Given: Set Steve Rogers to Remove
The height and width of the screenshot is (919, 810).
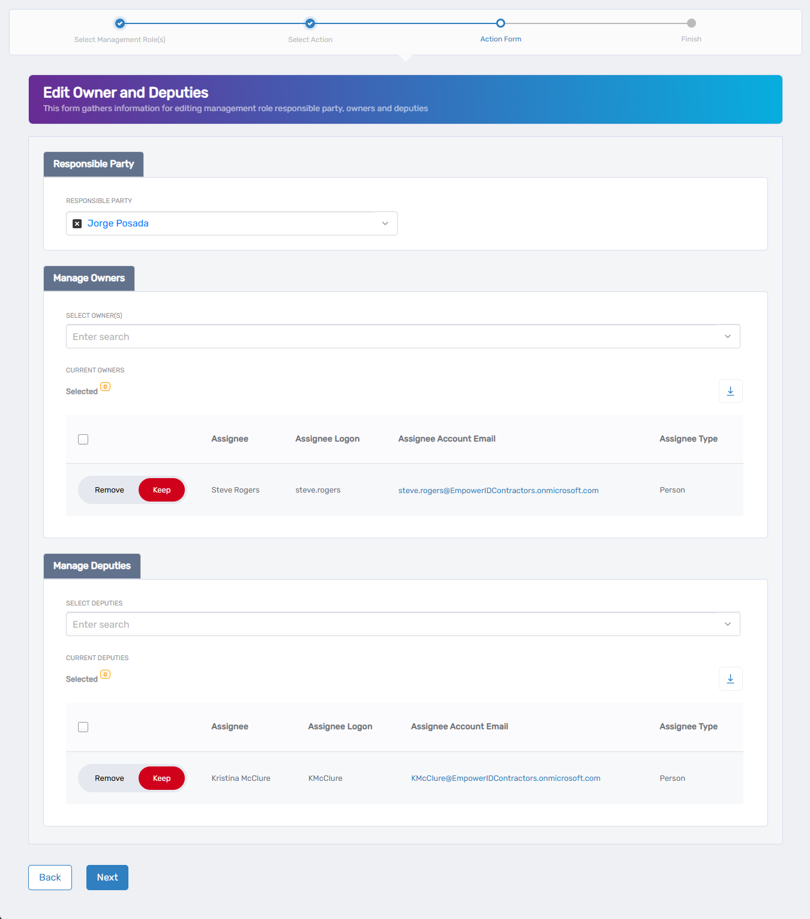Looking at the screenshot, I should [x=109, y=490].
